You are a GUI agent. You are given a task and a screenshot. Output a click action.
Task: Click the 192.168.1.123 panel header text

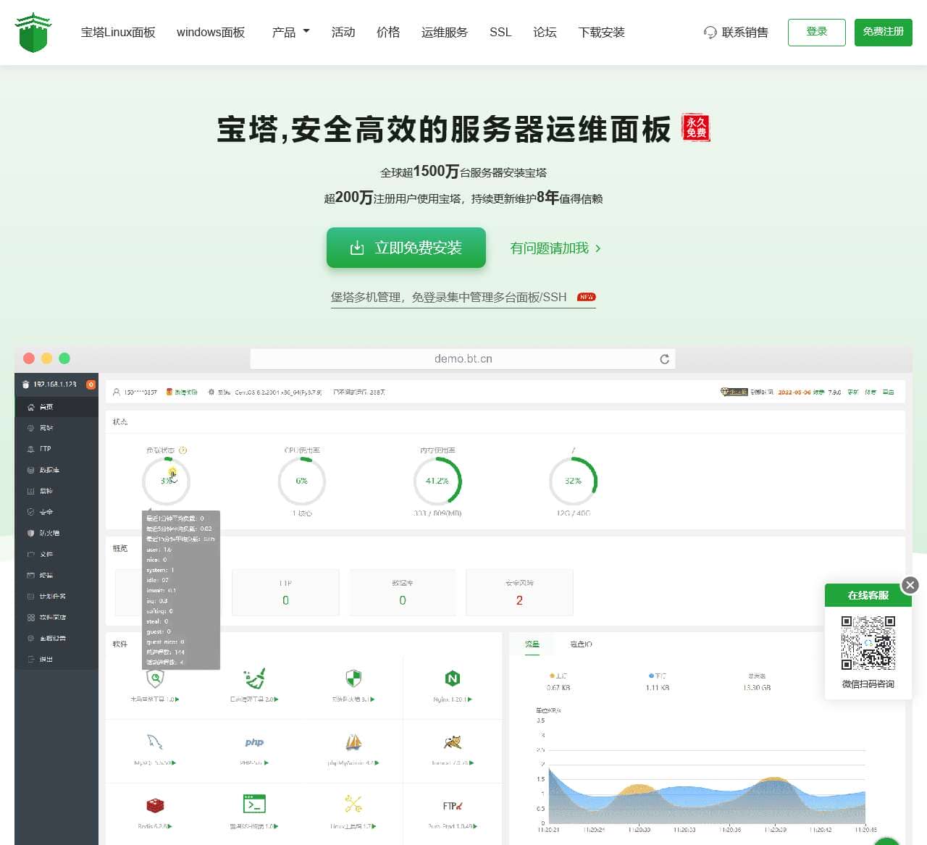pyautogui.click(x=55, y=384)
